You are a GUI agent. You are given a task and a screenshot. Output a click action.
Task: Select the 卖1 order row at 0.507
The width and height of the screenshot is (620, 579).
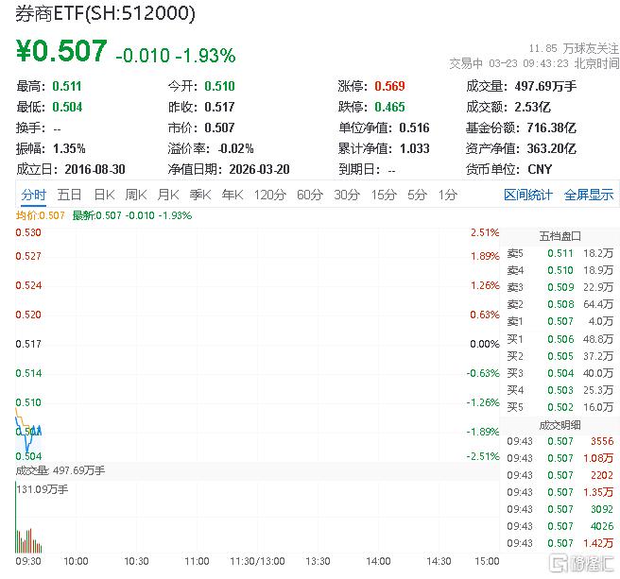click(x=560, y=321)
